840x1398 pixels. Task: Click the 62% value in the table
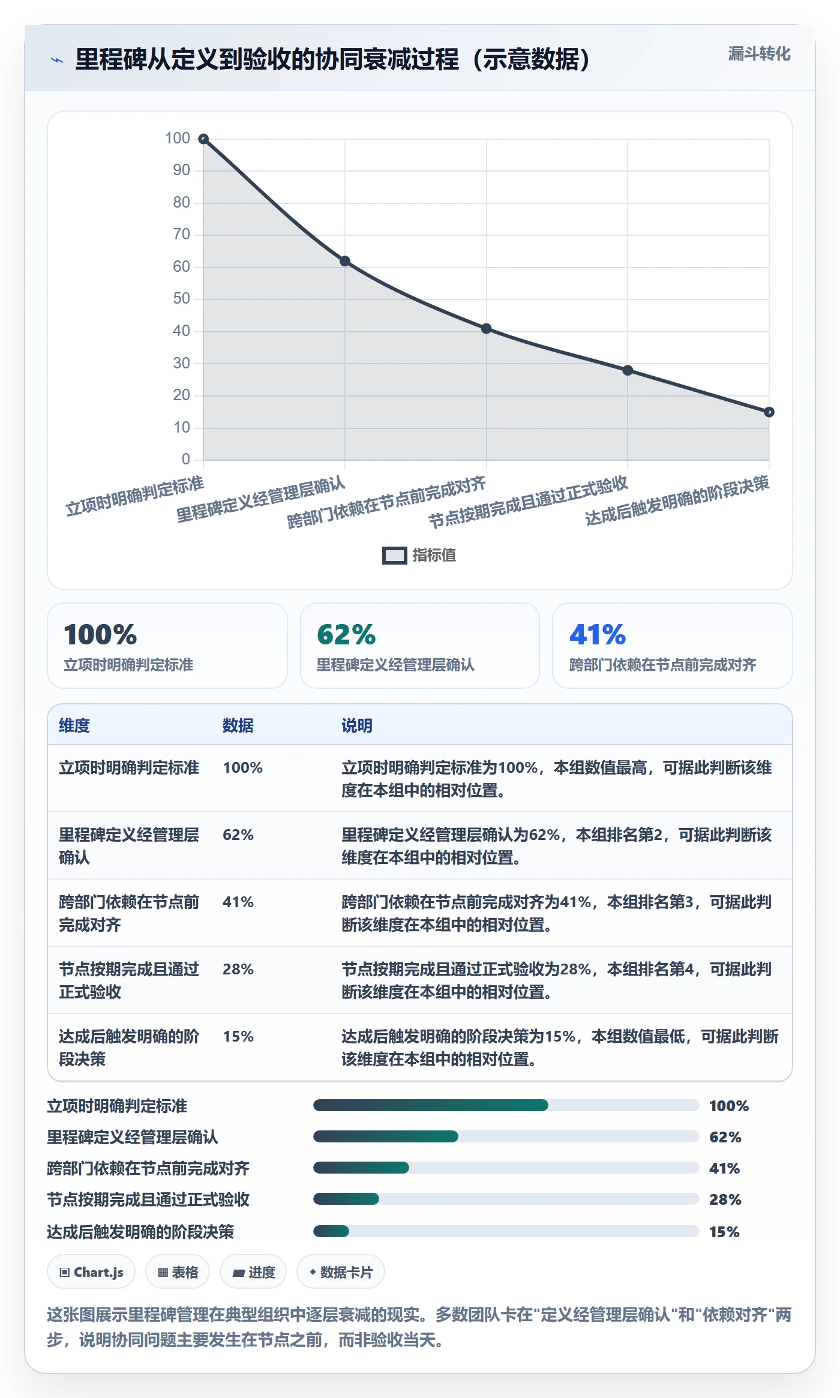coord(238,835)
